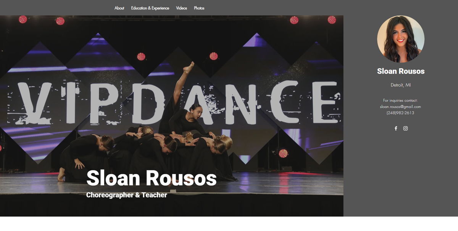458x231 pixels.
Task: Click the For inquiries contact text
Action: pos(400,101)
